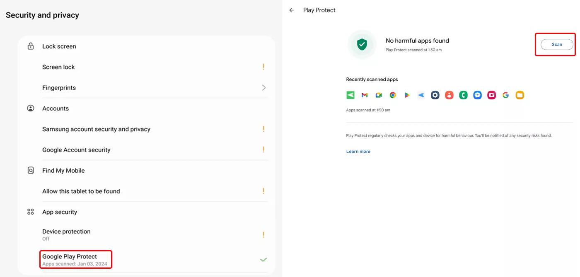This screenshot has height=277, width=580.
Task: Tap the green Phone app icon
Action: [x=463, y=95]
